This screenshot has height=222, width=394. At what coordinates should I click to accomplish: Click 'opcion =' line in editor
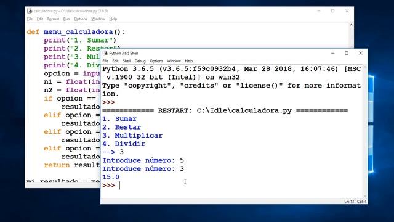pos(72,73)
